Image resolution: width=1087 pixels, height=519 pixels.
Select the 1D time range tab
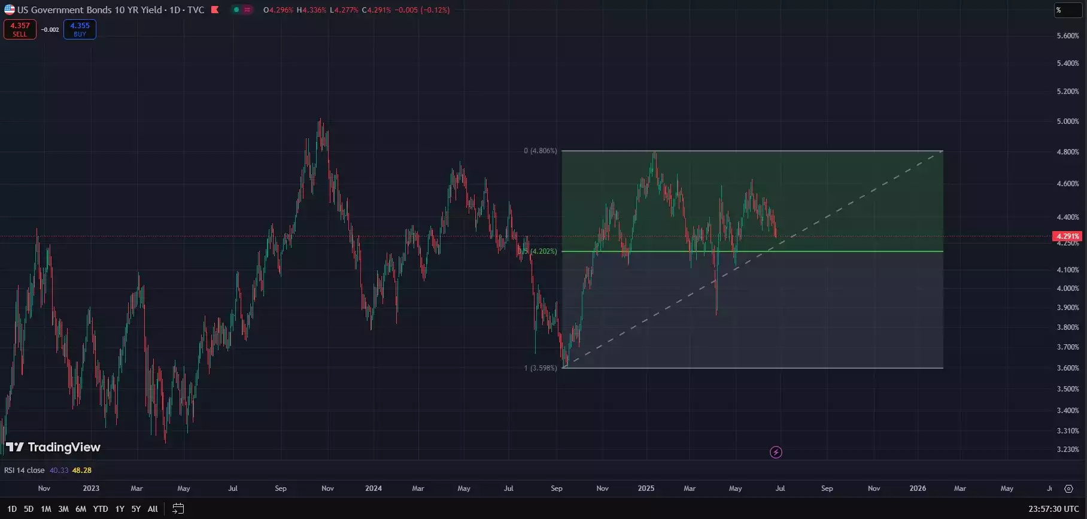[12, 509]
